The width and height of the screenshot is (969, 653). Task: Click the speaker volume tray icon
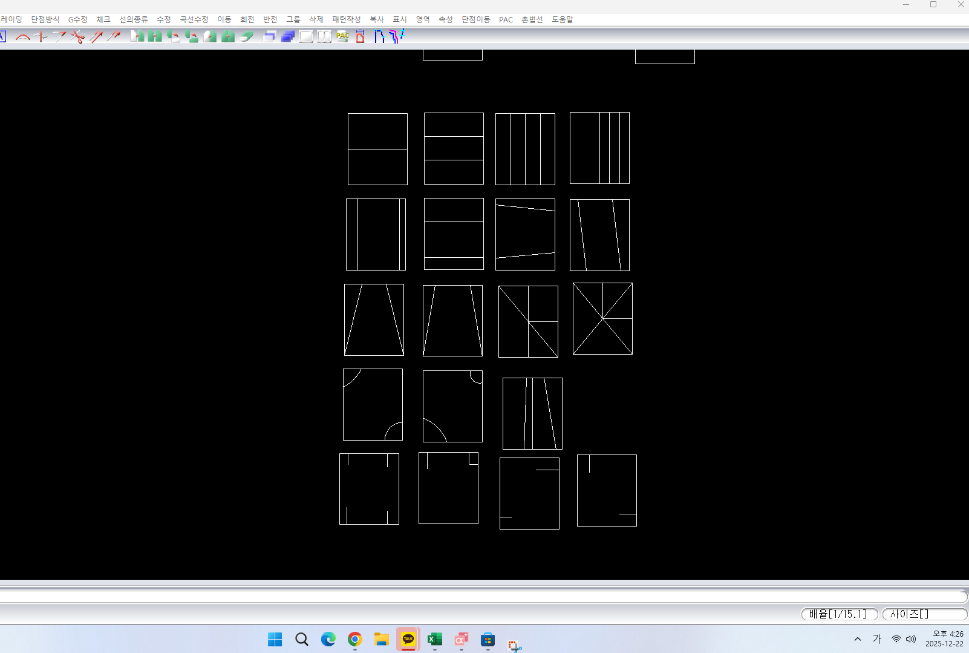click(x=911, y=639)
